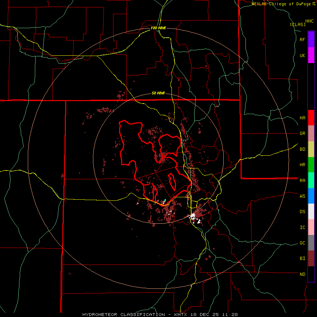Viewport: 317px width, 317px height.
Task: Click the 'GR' legend label
Action: [x=302, y=133]
